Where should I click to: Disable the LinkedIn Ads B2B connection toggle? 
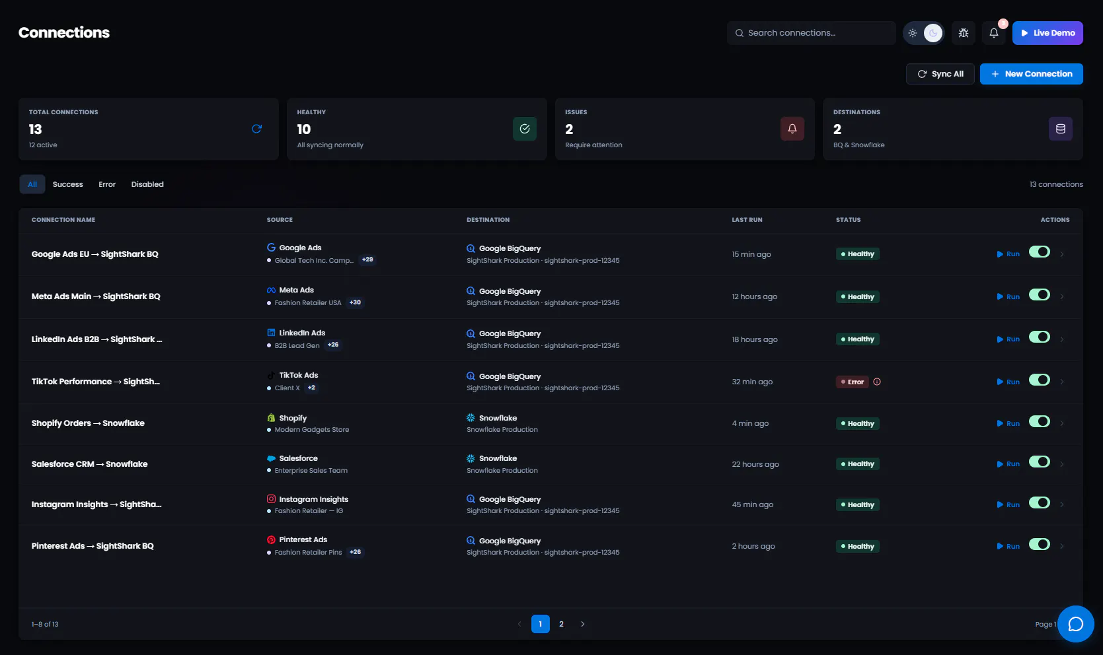point(1040,337)
